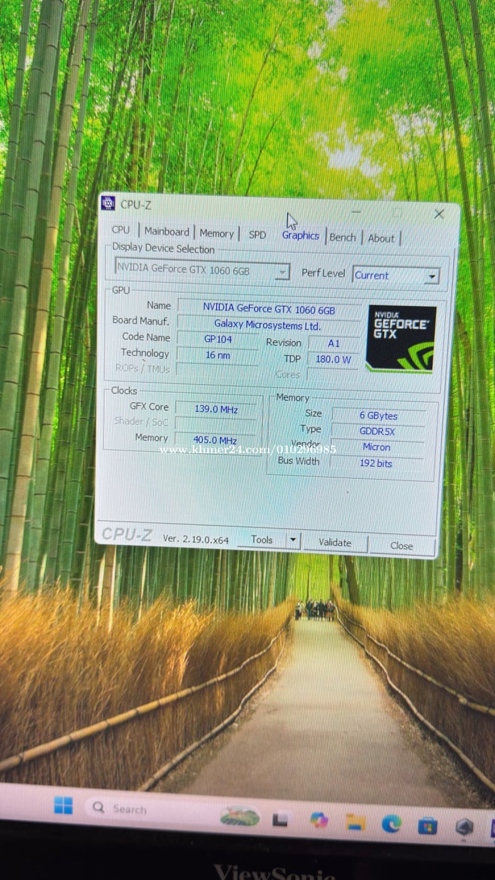Click the Validate button
This screenshot has width=495, height=880.
(335, 542)
